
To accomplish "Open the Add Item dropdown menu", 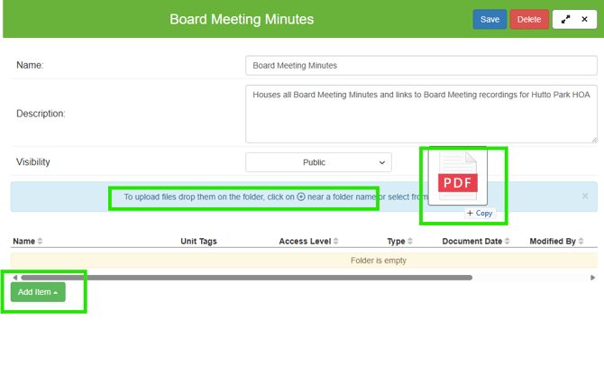I will [38, 292].
